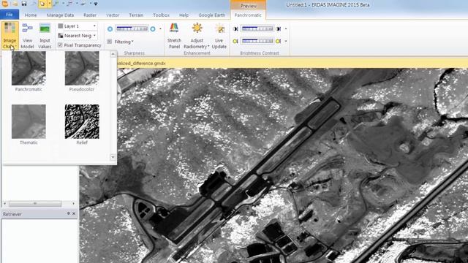Toggle the Pixel Transparency checkbox

coord(60,45)
